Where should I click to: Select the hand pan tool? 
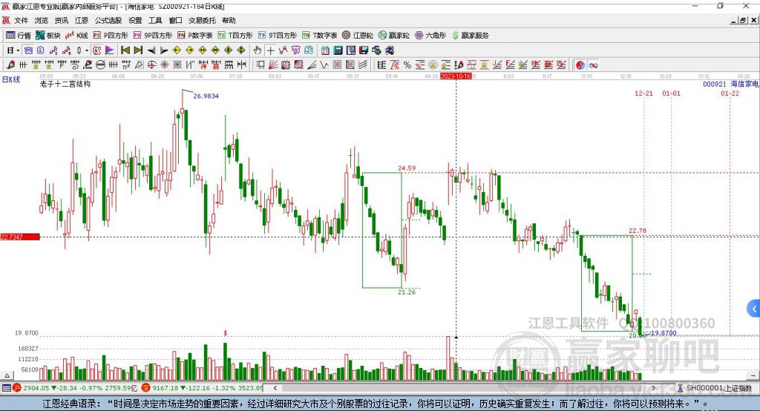coord(258,50)
